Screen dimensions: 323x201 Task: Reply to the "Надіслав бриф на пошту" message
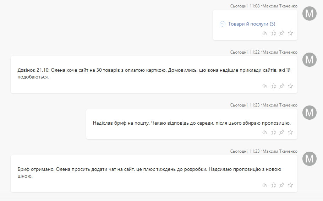coord(265,132)
